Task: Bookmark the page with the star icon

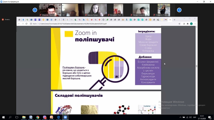Action: point(179,24)
